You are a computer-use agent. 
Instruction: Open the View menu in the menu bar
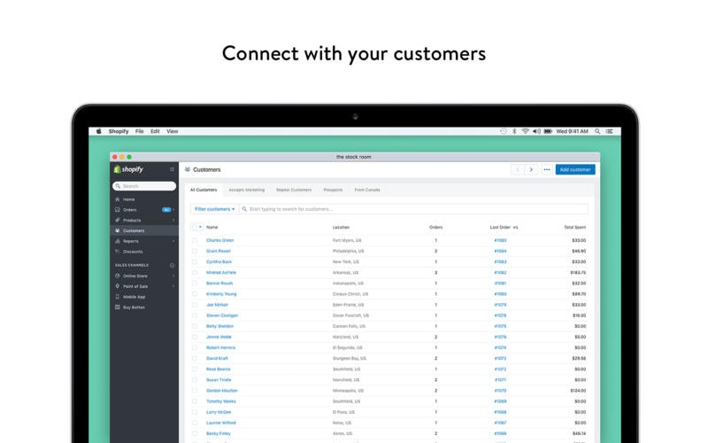point(172,131)
